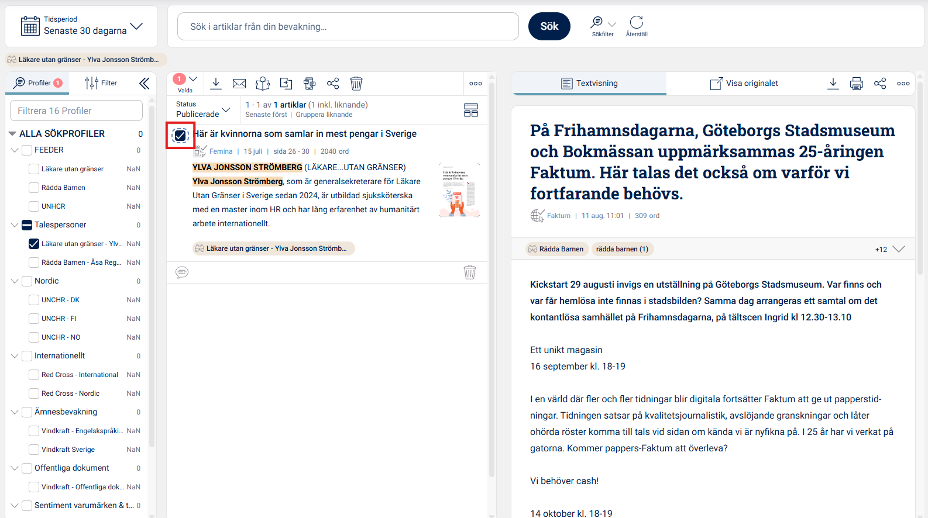Share selected articles from list toolbar
Screen dimensions: 928x518
(333, 84)
